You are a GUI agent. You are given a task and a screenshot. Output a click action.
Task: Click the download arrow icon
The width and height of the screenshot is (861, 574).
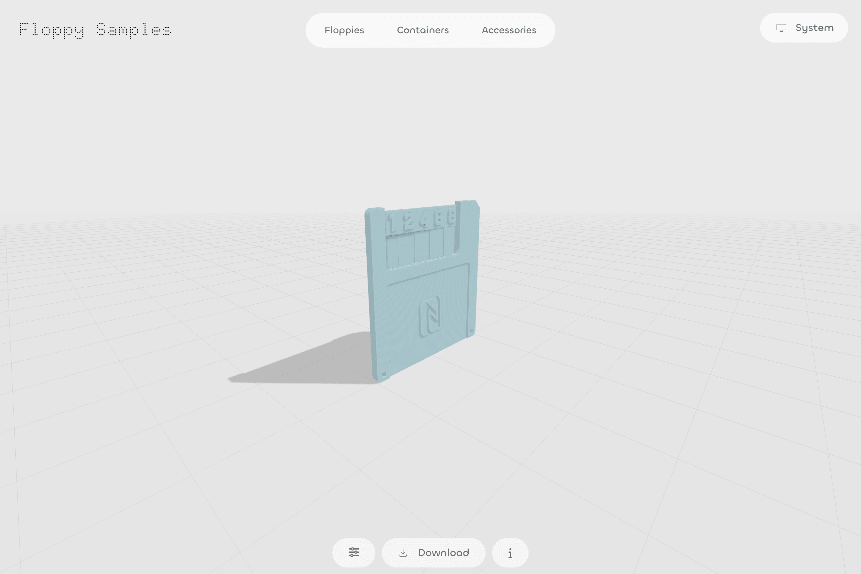click(x=403, y=553)
